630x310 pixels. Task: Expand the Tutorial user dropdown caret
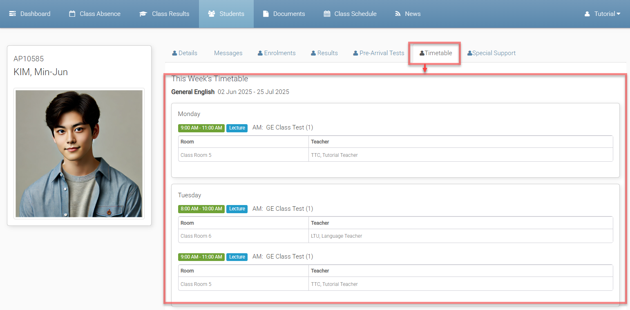618,14
